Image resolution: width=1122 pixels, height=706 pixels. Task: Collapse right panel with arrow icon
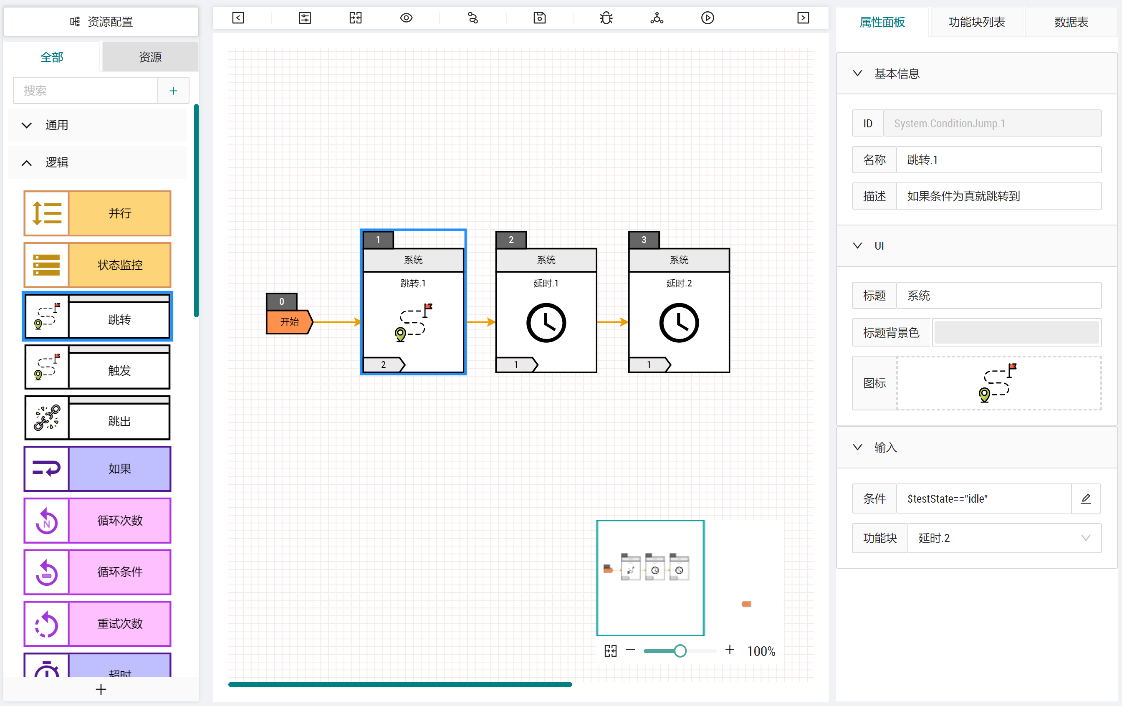click(803, 18)
